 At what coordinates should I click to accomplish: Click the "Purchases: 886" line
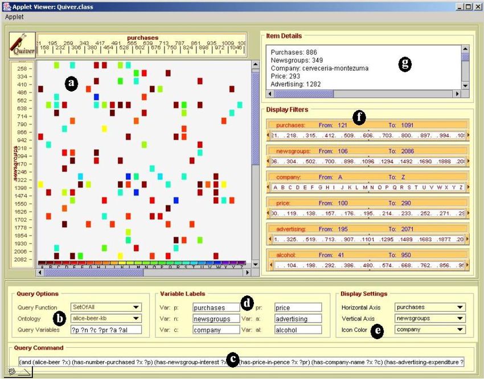click(x=294, y=52)
